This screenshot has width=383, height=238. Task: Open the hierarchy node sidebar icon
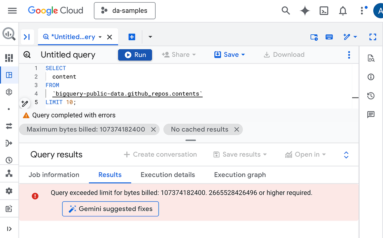9,173
